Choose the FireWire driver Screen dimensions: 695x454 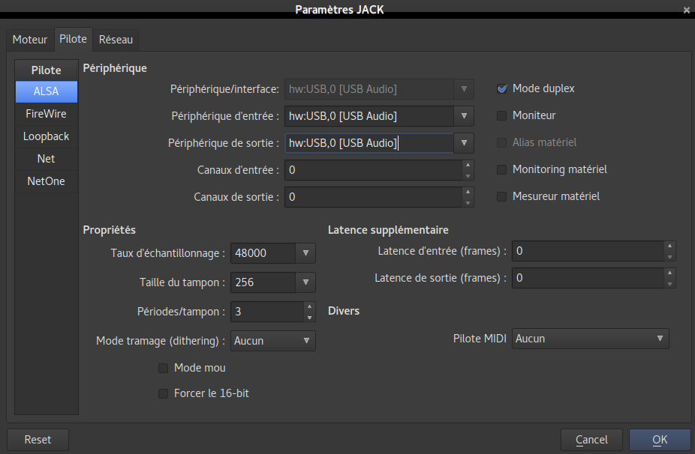pos(46,114)
